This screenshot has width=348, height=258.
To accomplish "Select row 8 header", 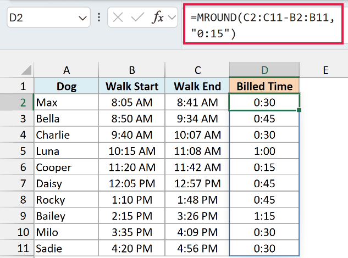I will (x=17, y=199).
